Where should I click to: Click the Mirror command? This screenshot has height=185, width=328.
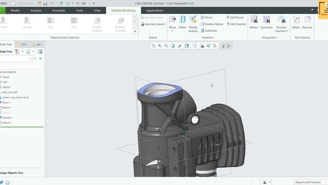point(207,17)
